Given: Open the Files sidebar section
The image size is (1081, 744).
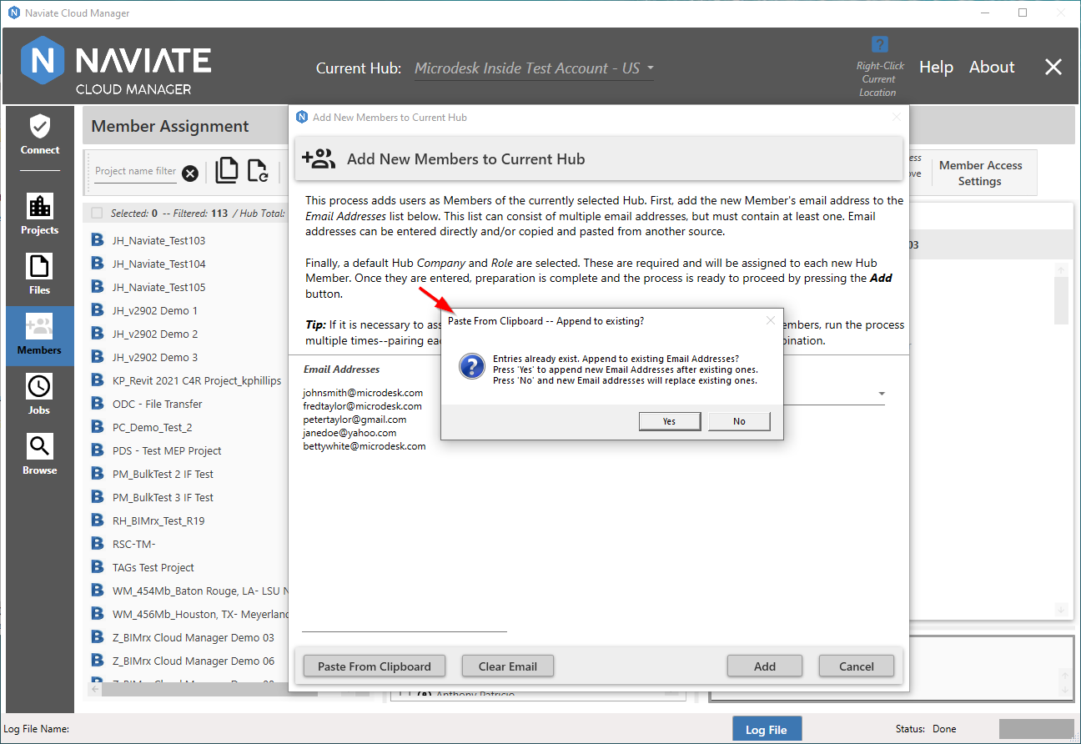Looking at the screenshot, I should pos(40,274).
